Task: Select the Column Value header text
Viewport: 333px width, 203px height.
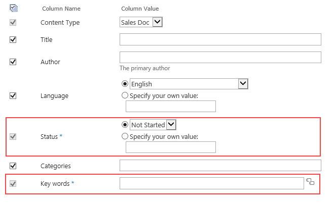Action: click(x=140, y=9)
